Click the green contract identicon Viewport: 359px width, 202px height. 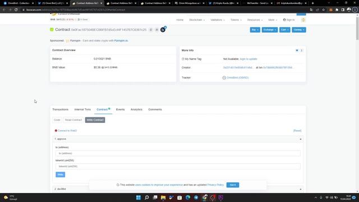tap(52, 30)
